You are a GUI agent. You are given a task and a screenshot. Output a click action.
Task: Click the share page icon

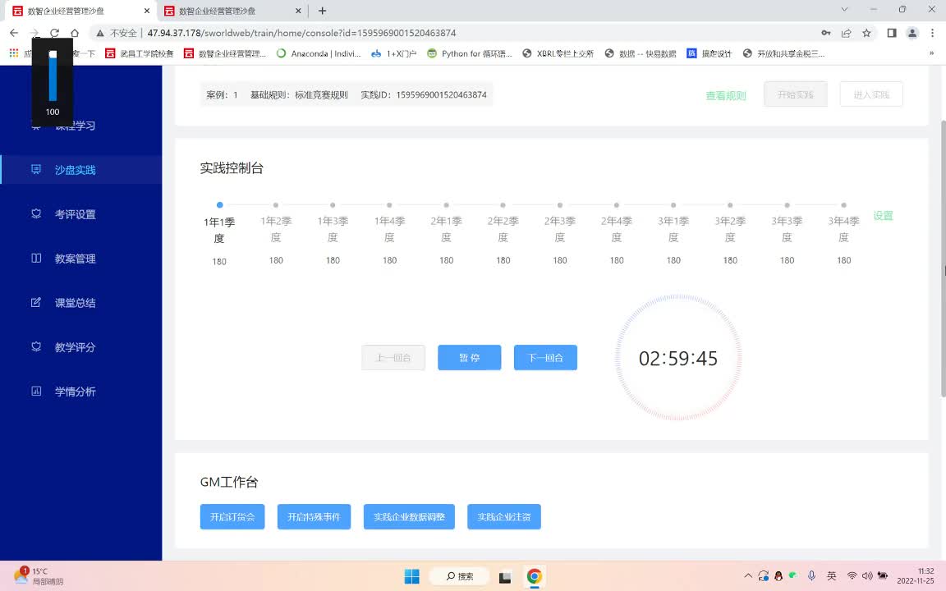[846, 33]
